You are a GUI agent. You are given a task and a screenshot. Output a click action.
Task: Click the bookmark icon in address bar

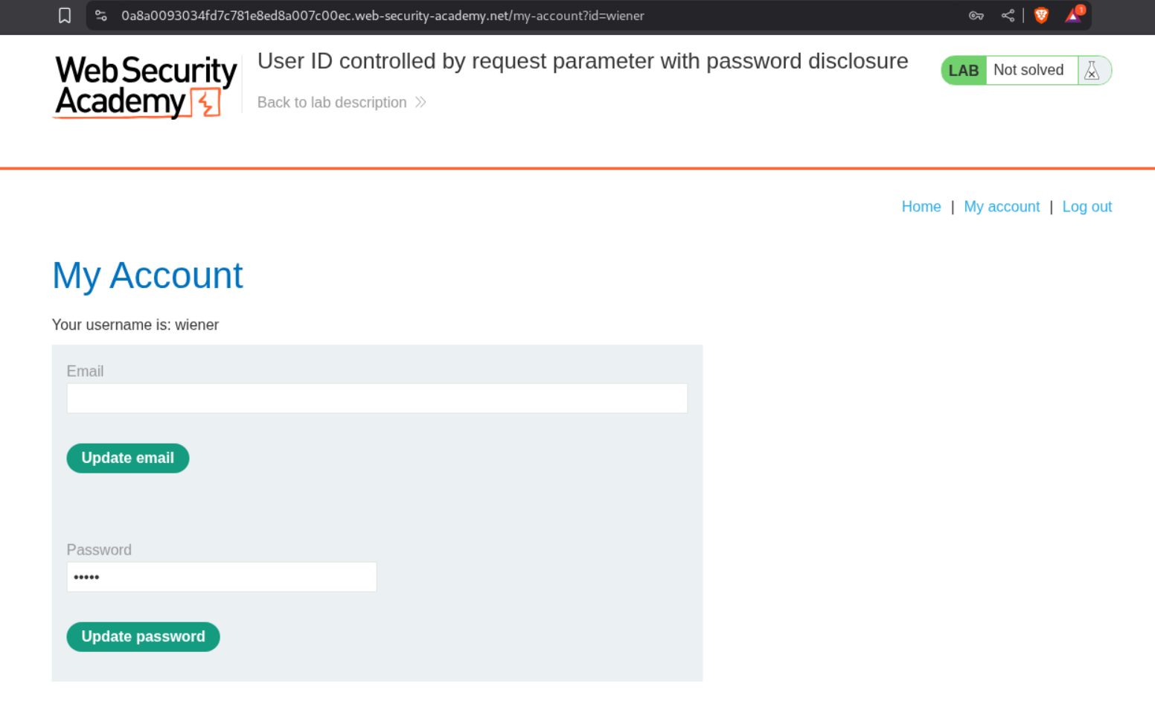coord(65,16)
